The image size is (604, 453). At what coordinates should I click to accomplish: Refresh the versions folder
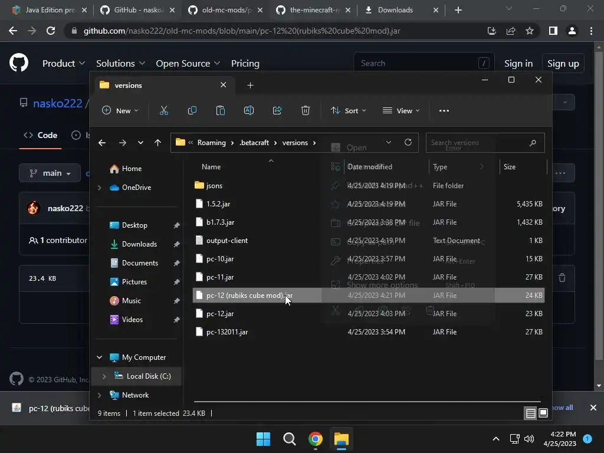(x=408, y=142)
